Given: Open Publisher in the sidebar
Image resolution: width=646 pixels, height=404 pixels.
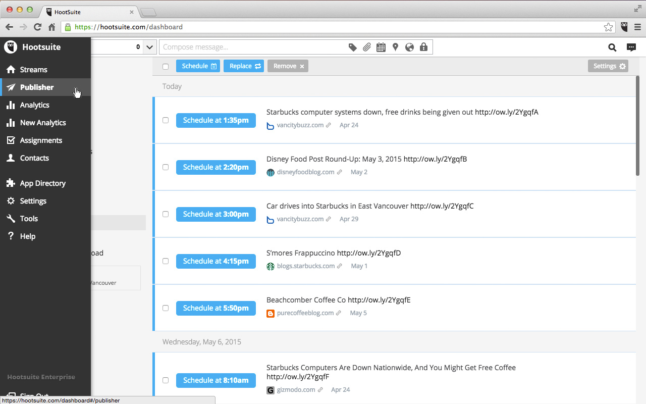Looking at the screenshot, I should pos(45,87).
